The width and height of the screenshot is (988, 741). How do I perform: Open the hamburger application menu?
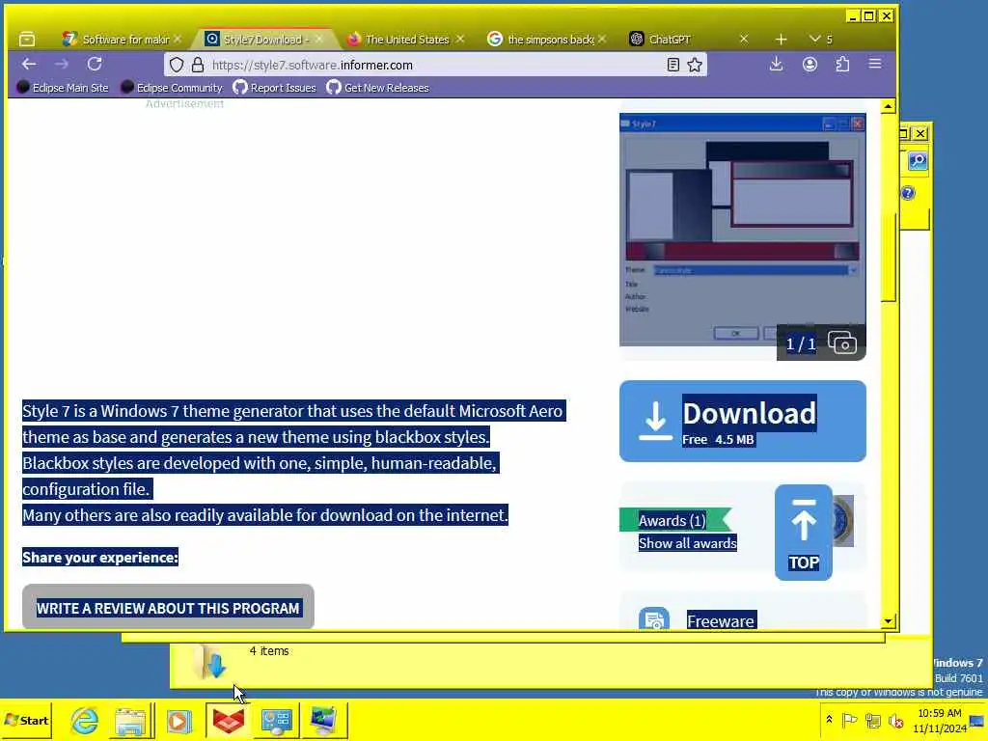pos(874,64)
